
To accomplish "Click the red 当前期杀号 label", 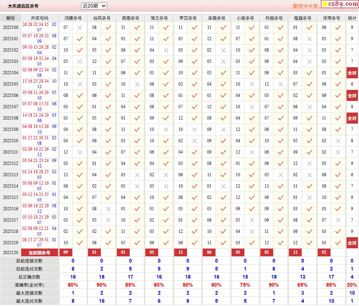I will click(39, 252).
